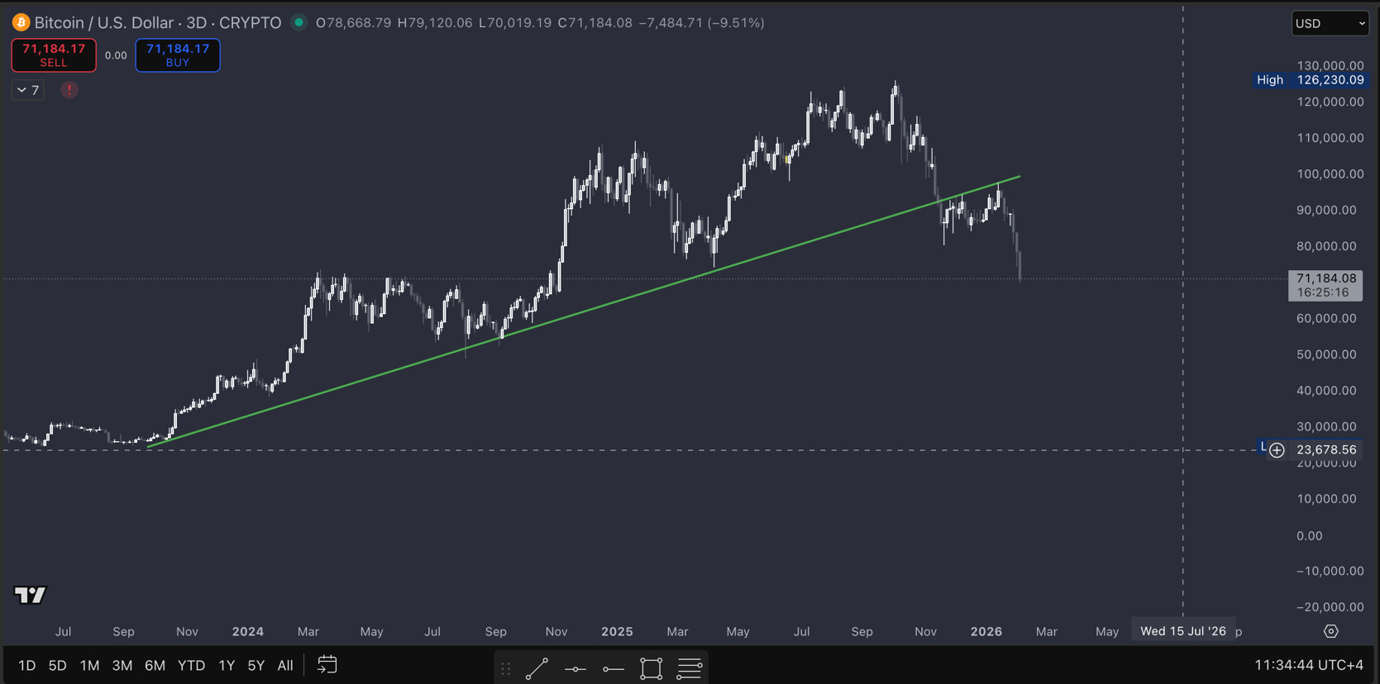Click the green market status dot
Image resolution: width=1380 pixels, height=684 pixels.
(x=299, y=22)
